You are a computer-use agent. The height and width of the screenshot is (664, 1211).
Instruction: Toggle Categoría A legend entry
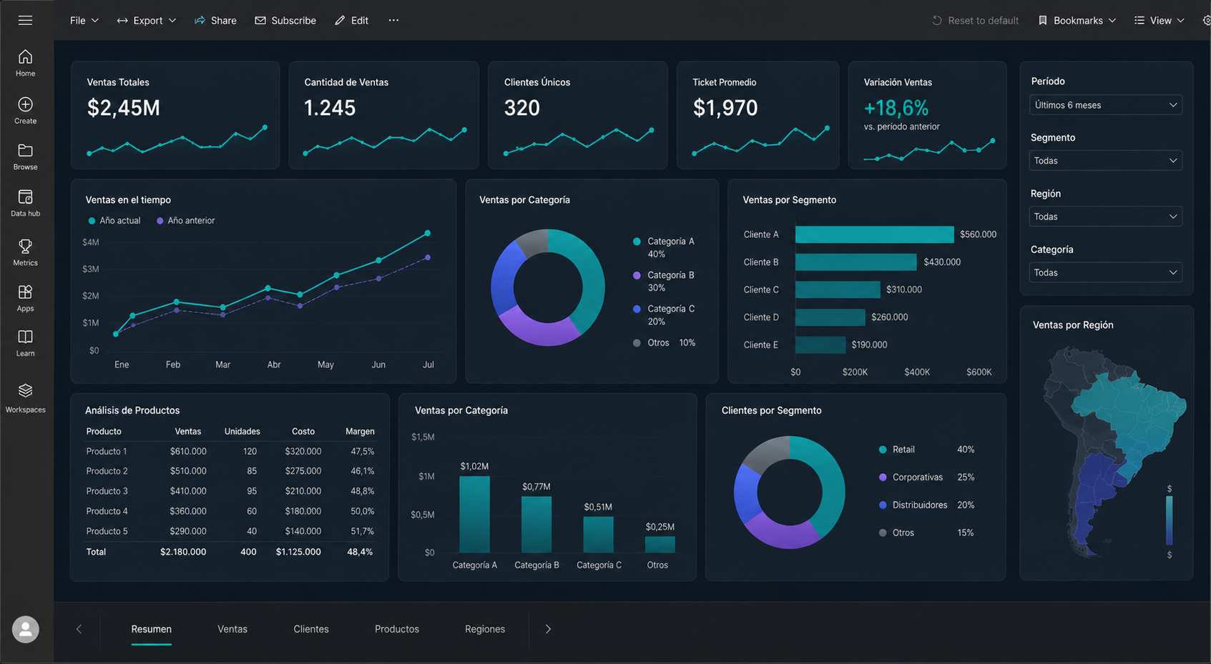664,247
